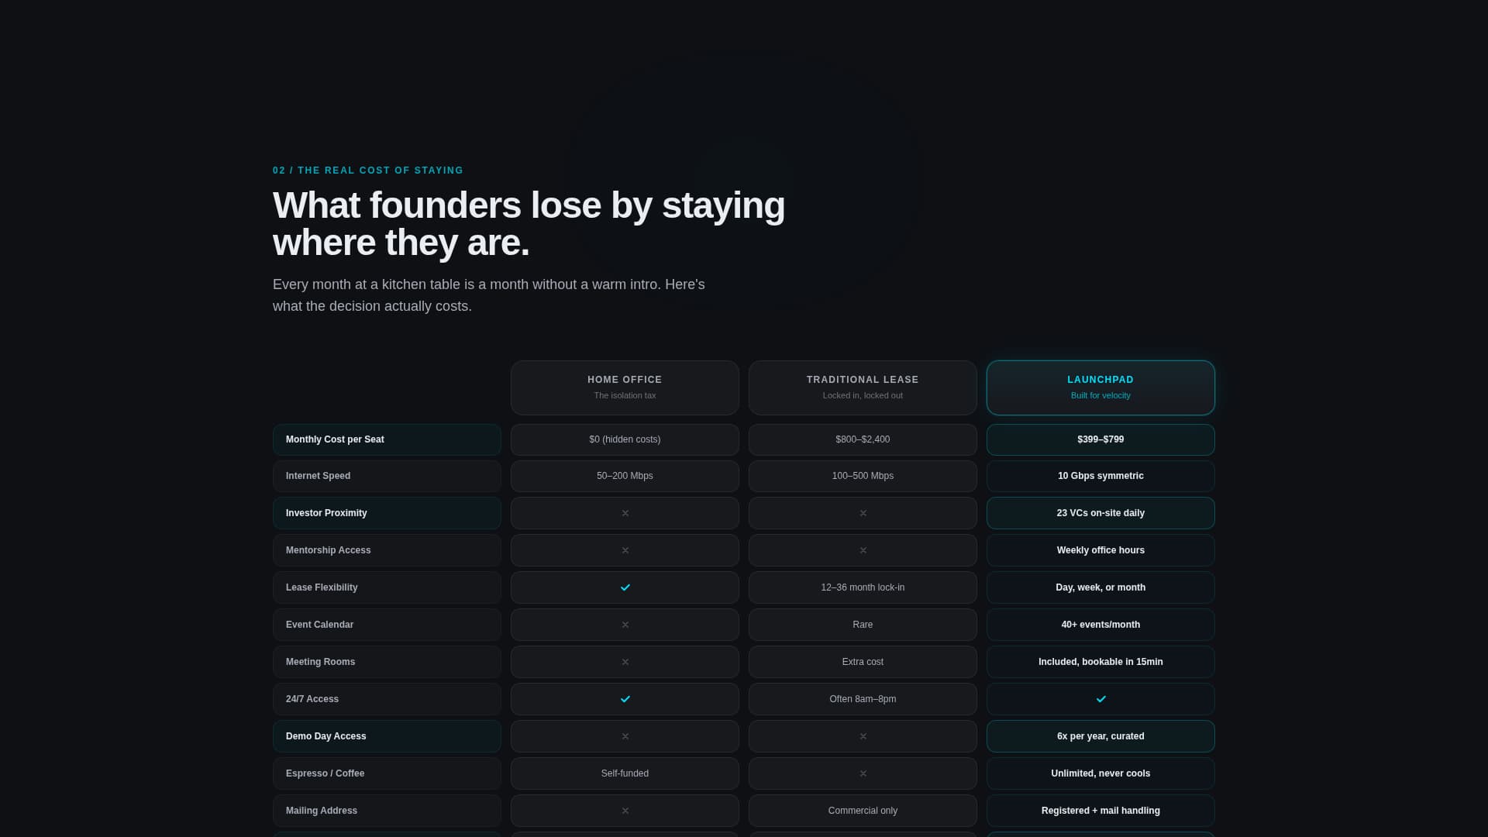Click the Launchpad 24/7 Access checkmark
Viewport: 1488px width, 837px height.
1100,699
